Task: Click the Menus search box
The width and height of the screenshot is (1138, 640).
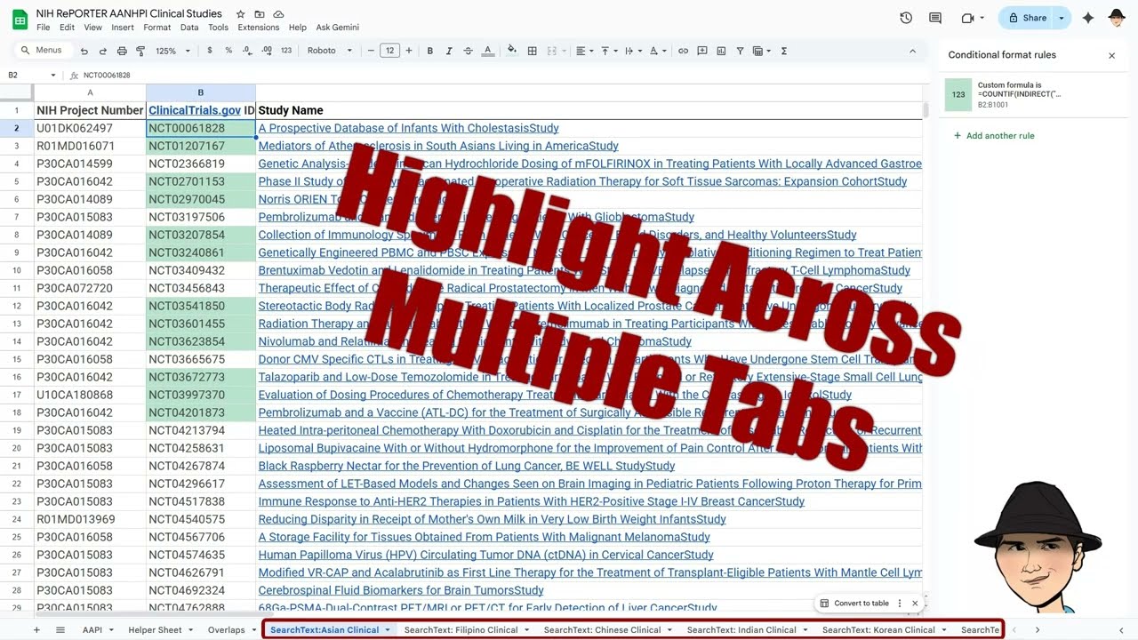Action: pos(43,51)
